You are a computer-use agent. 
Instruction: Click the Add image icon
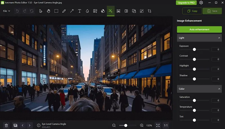tap(95, 11)
